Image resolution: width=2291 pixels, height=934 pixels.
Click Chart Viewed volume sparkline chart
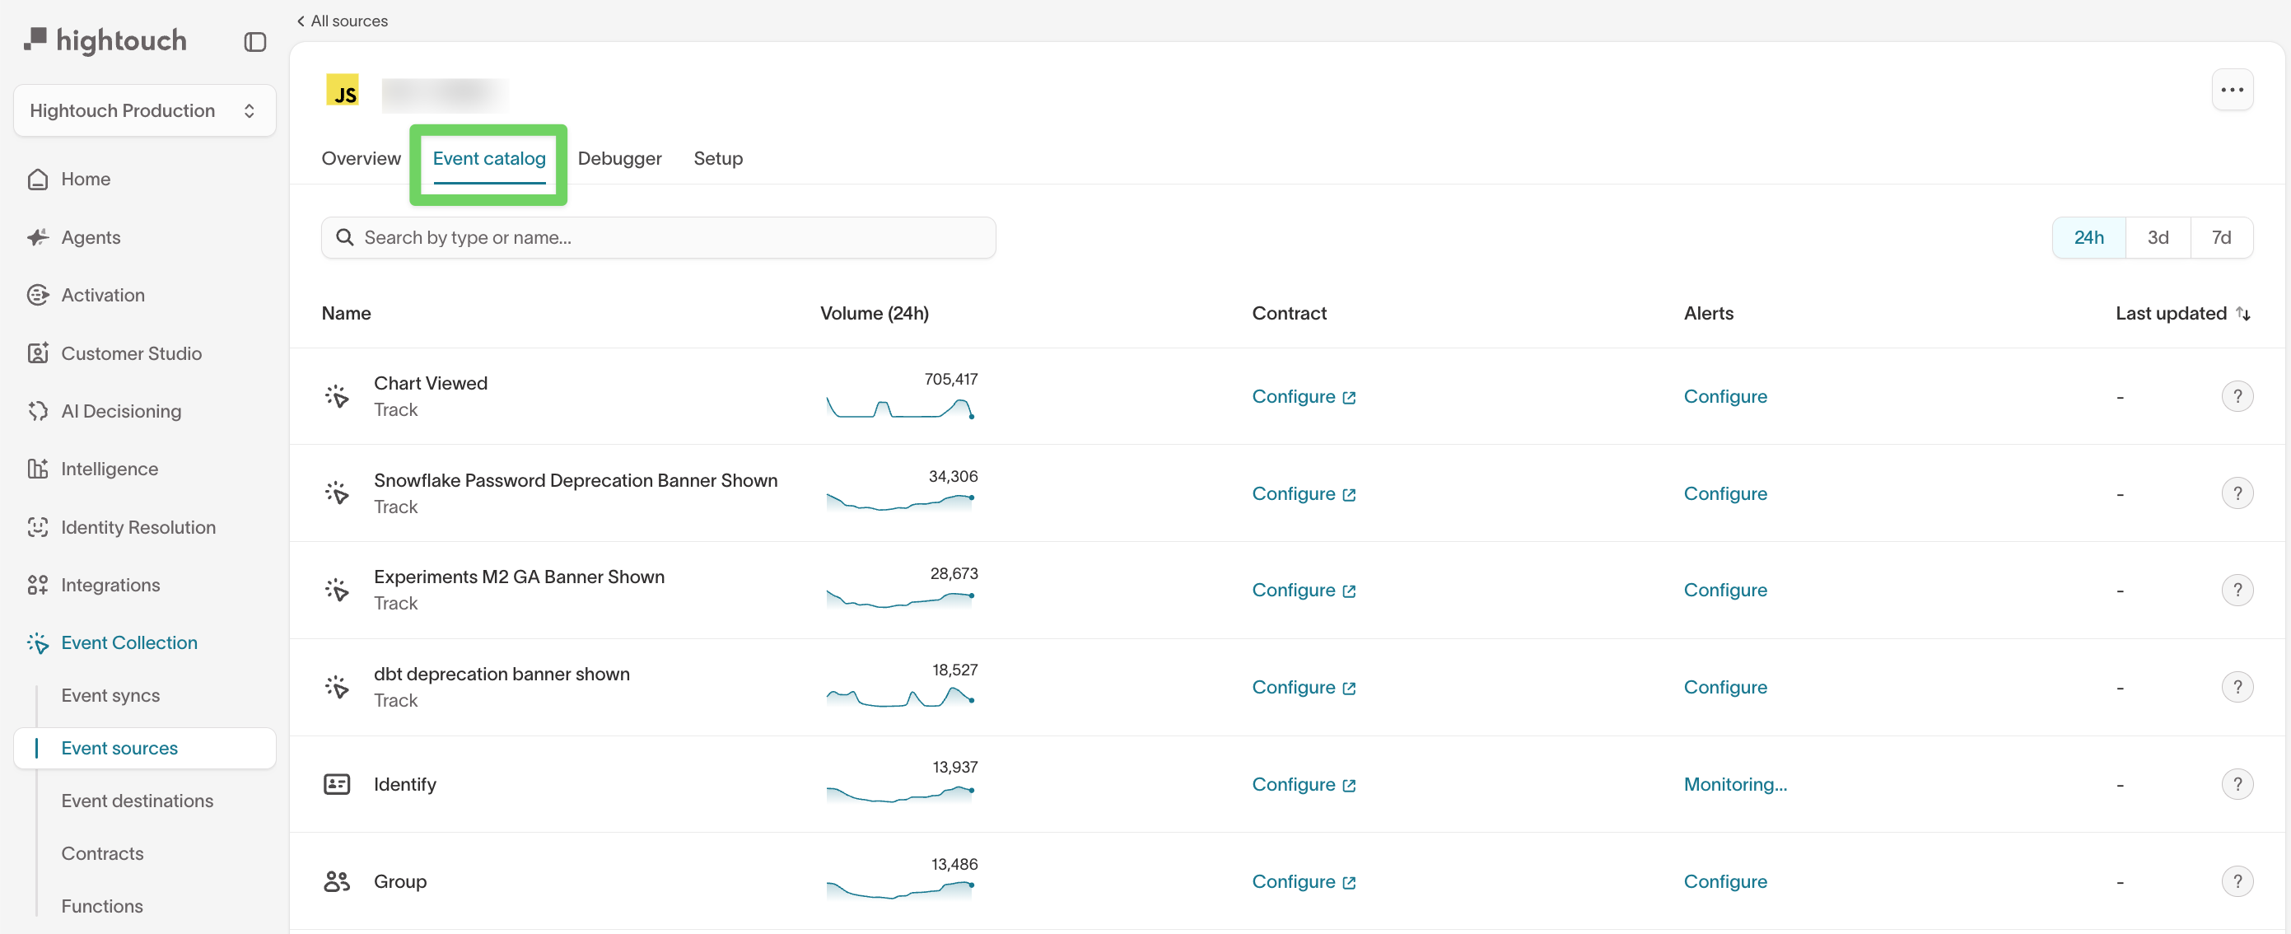pos(900,409)
